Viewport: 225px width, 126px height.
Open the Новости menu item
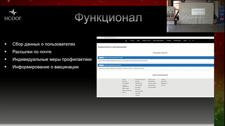pos(132,41)
